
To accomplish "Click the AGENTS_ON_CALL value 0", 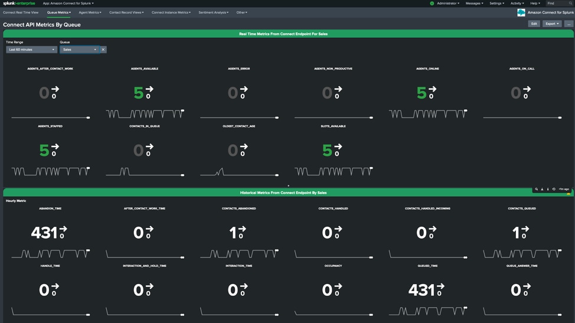I will [x=516, y=93].
